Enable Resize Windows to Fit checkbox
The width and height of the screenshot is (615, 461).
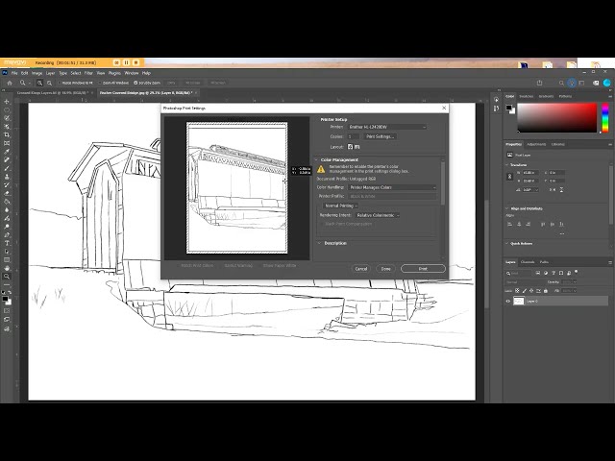[60, 83]
